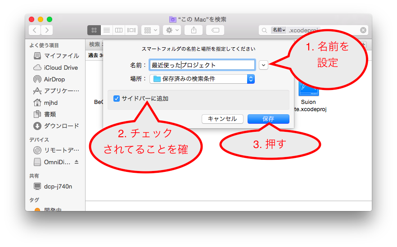This screenshot has height=247, width=397.
Task: Click the 共有 sidebar header
Action: 34,176
